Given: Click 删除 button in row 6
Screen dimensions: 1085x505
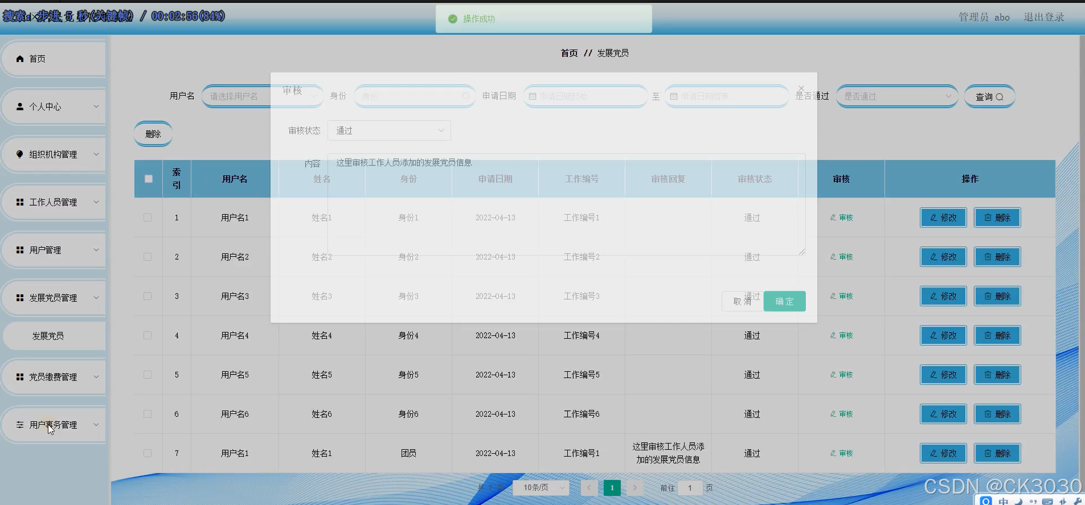Looking at the screenshot, I should (997, 414).
